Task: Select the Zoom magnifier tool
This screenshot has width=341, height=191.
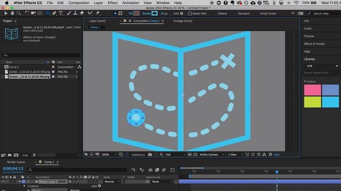Action: [x=19, y=13]
